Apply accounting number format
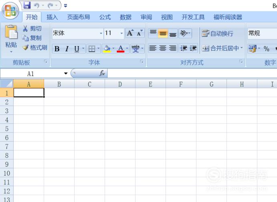The height and width of the screenshot is (202, 277). tap(252, 49)
